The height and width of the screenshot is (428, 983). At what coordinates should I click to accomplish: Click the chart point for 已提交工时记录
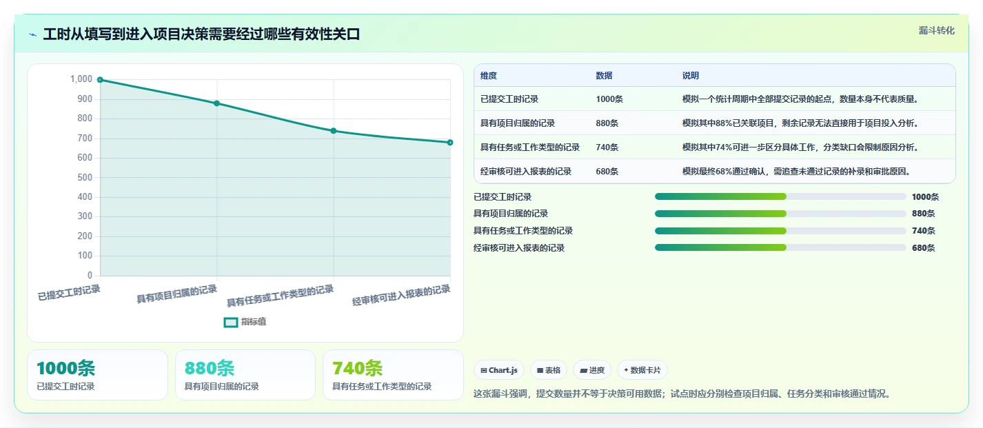(100, 80)
